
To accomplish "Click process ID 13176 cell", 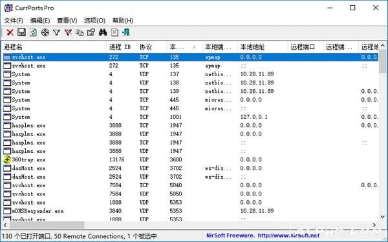I will click(117, 159).
